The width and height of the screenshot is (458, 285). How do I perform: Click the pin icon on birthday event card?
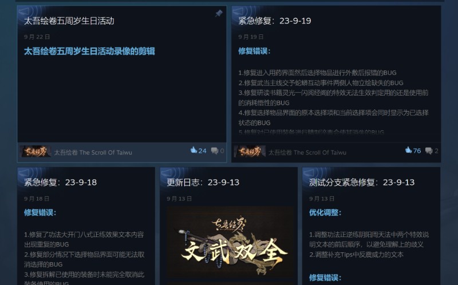[x=219, y=13]
